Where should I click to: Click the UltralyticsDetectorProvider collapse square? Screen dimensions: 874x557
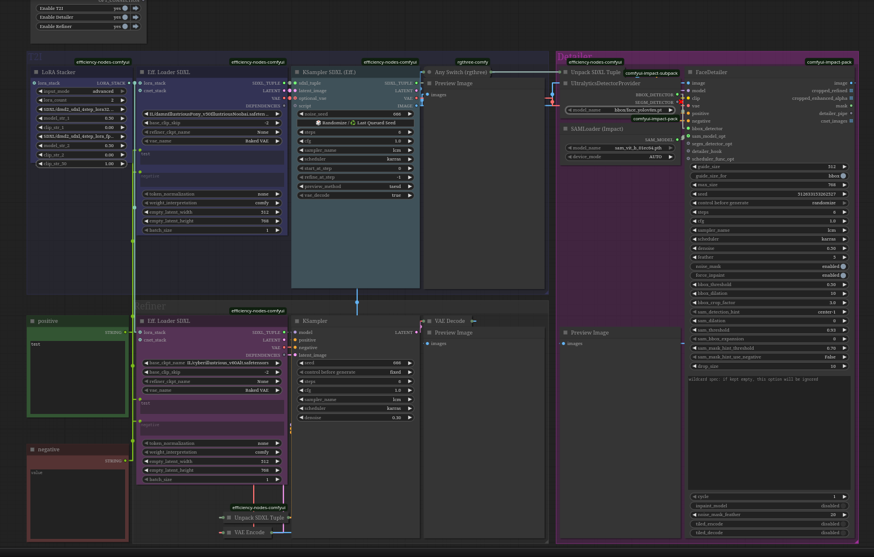(565, 83)
